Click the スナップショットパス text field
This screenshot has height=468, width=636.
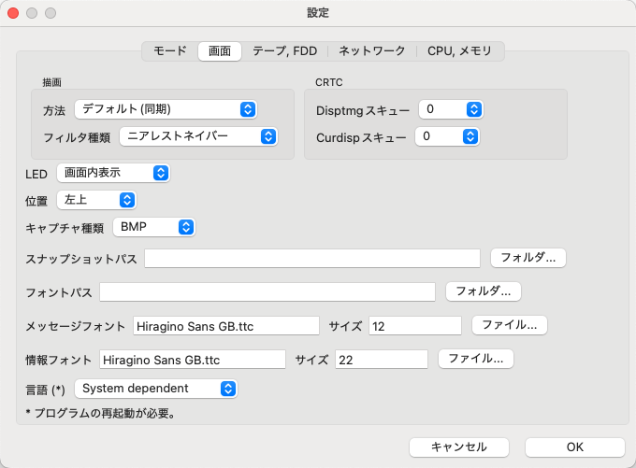(311, 258)
